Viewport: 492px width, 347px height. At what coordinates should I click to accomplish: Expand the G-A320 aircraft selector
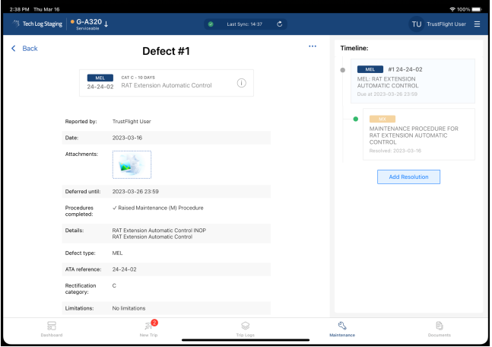91,24
